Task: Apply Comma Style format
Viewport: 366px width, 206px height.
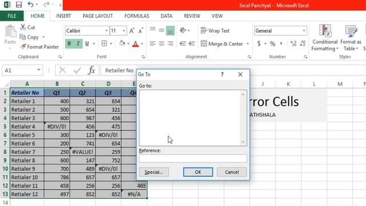Action: pyautogui.click(x=281, y=43)
